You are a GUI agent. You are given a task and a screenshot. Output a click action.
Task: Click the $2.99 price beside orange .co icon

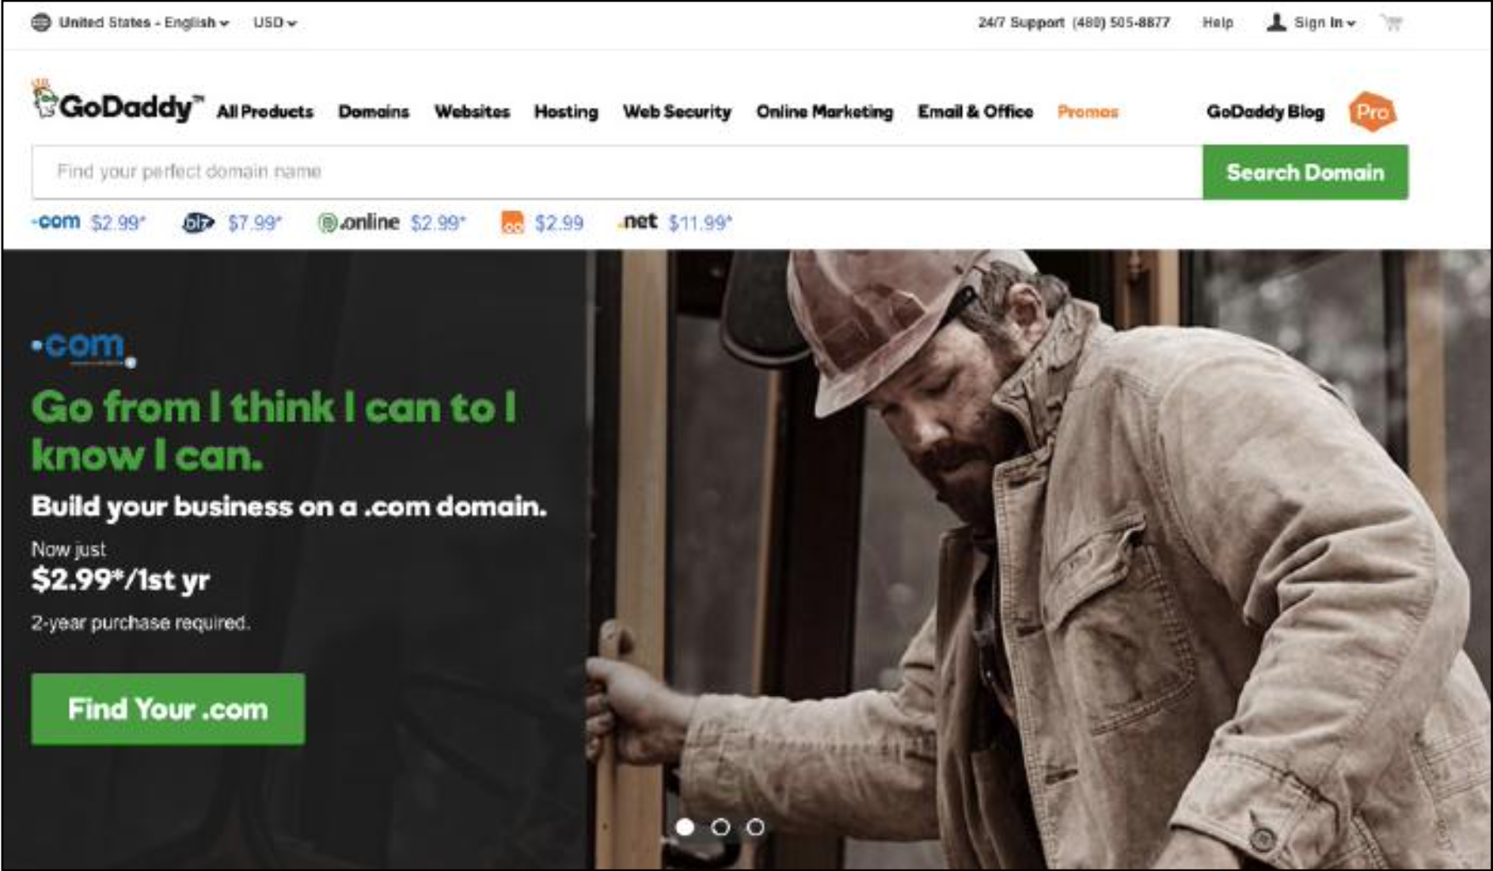click(x=559, y=223)
